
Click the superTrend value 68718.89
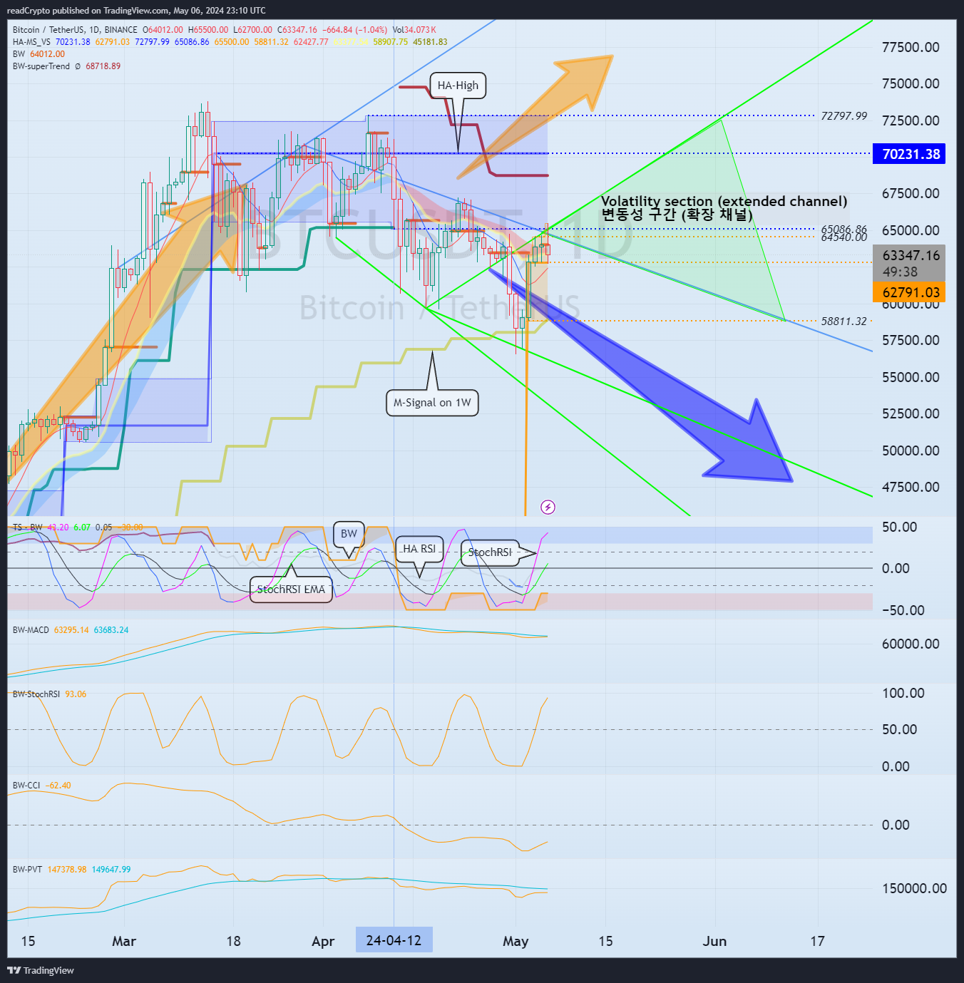coord(103,66)
